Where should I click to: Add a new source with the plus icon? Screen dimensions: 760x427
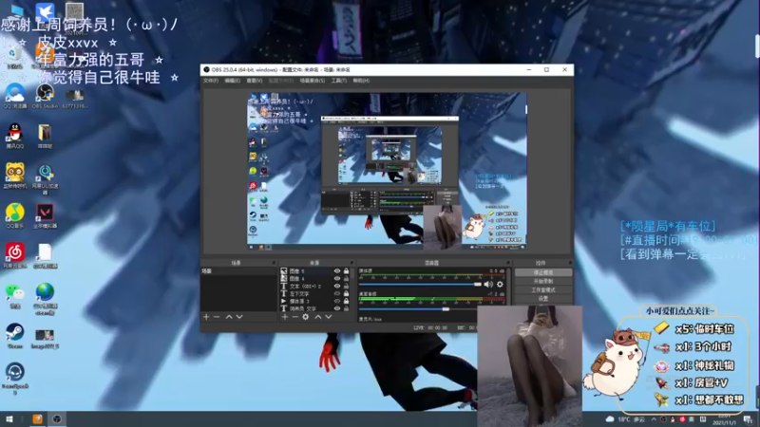click(284, 317)
